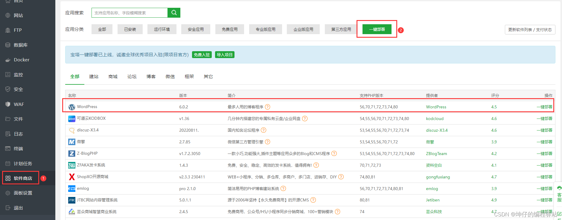562x220 pixels.
Task: Click the ZFAKA发卡系统 app icon
Action: click(x=72, y=165)
